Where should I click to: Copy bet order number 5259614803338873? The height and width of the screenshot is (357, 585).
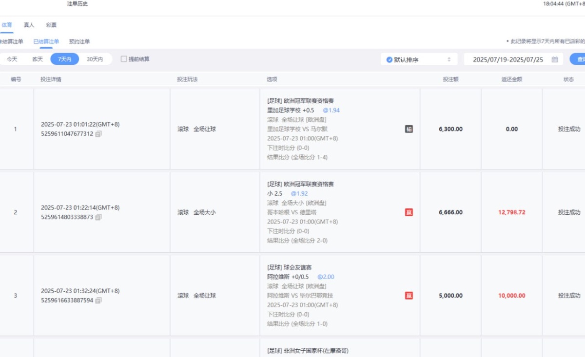coord(98,217)
